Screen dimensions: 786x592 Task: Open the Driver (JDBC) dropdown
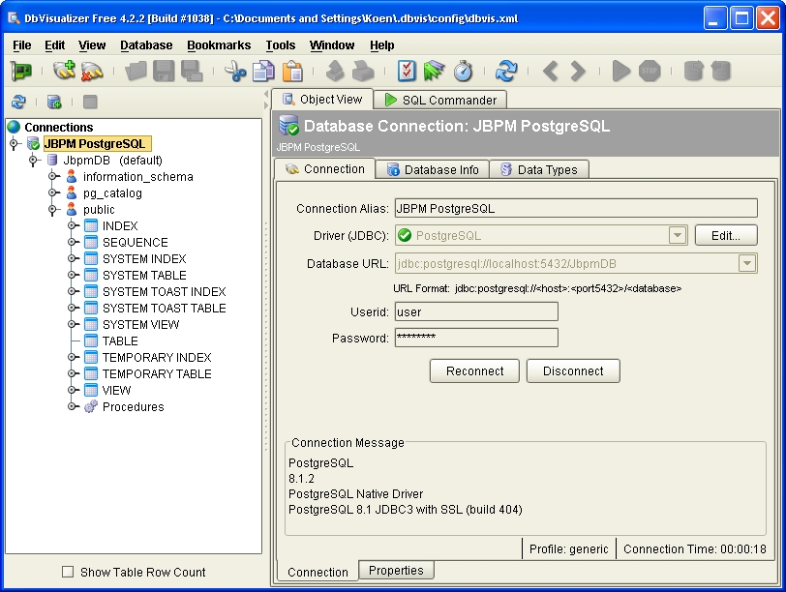point(677,234)
